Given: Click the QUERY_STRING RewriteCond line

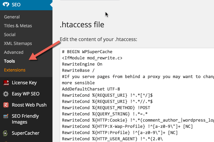Looking at the screenshot, I should pos(105,114).
